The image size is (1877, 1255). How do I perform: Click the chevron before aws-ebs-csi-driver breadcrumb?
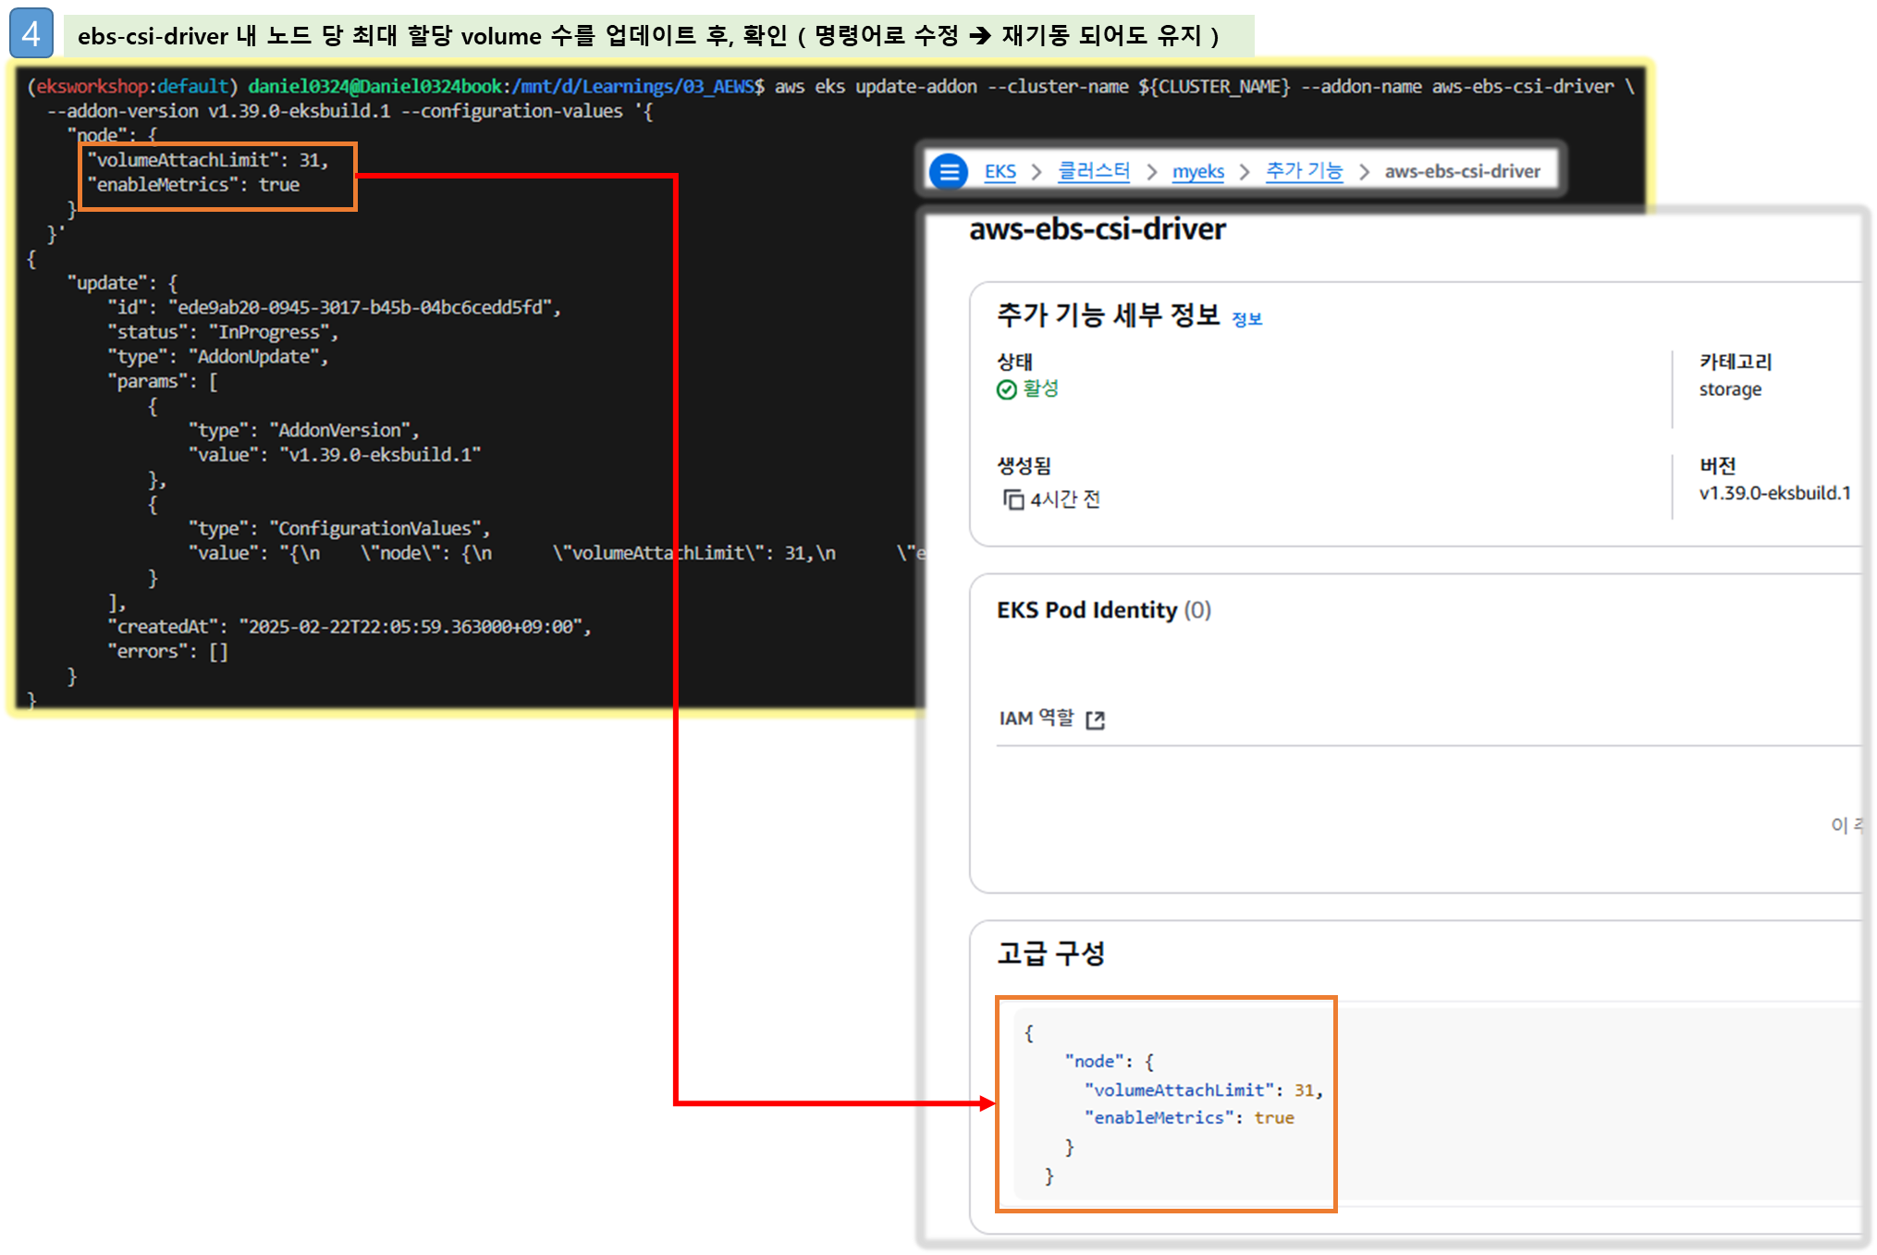tap(1364, 172)
